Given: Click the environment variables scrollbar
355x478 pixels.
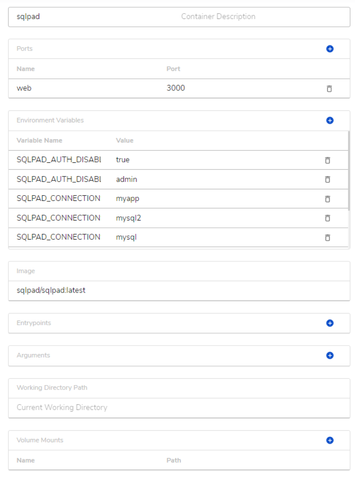Looking at the screenshot, I should point(349,171).
